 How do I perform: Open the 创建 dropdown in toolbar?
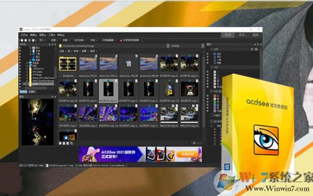tap(66, 40)
